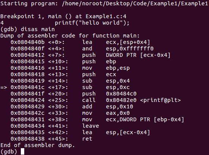This screenshot has height=155, width=209.
Task: Click the Starting program path text
Action: [135, 3]
